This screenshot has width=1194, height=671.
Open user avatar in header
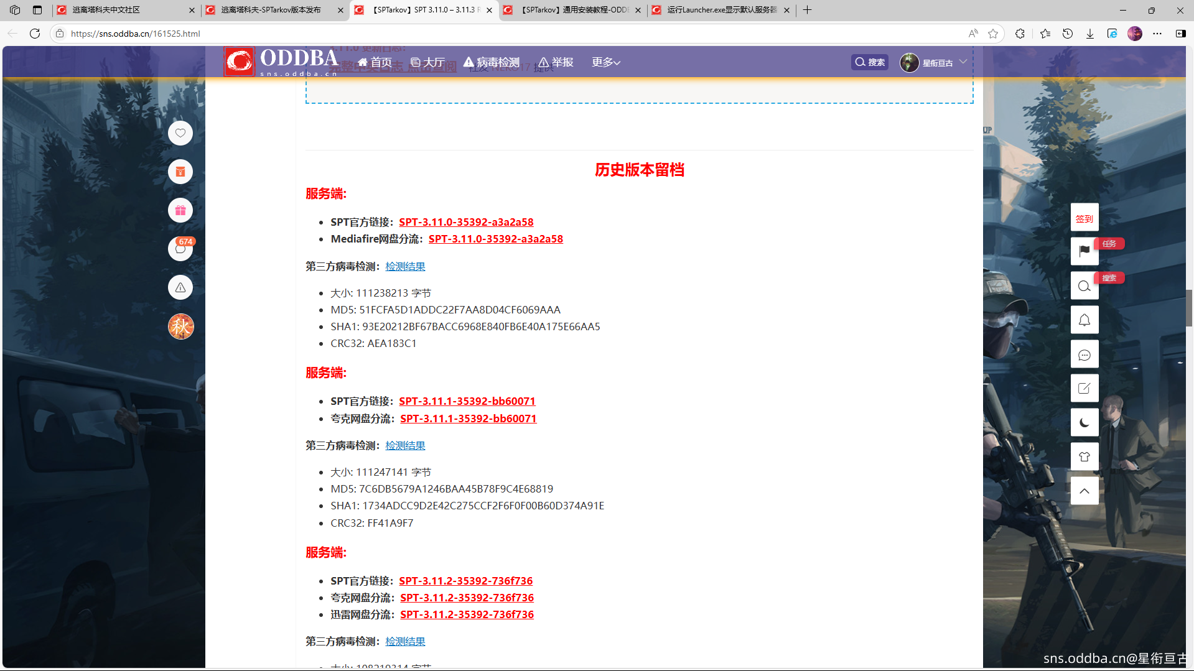(910, 63)
